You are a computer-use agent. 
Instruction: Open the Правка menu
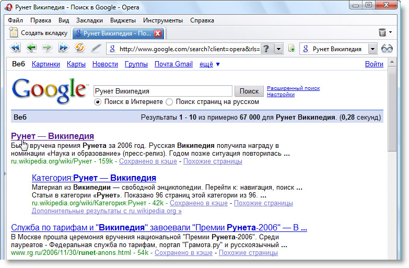41,20
